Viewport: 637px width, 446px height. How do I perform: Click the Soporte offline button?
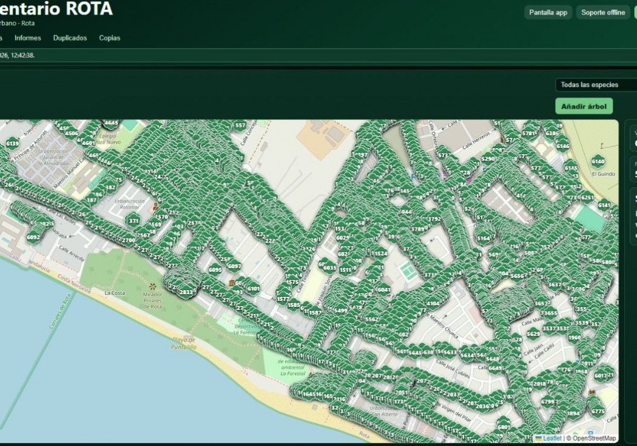click(603, 12)
